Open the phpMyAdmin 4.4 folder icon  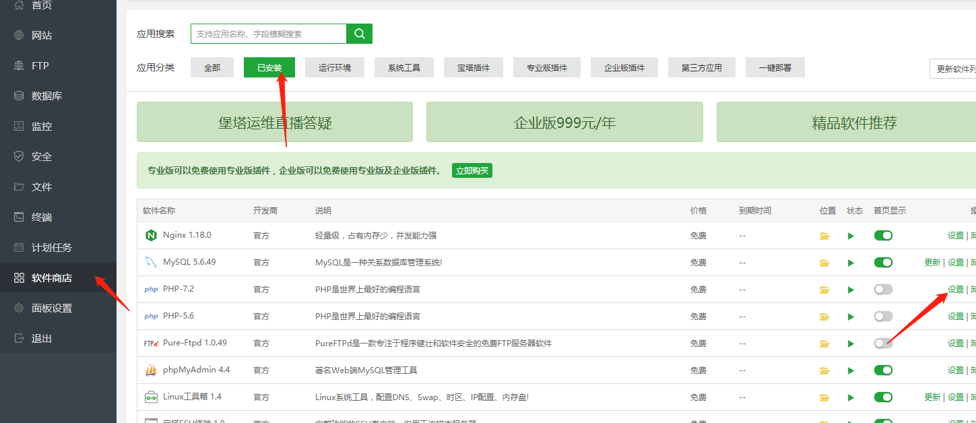pos(824,370)
